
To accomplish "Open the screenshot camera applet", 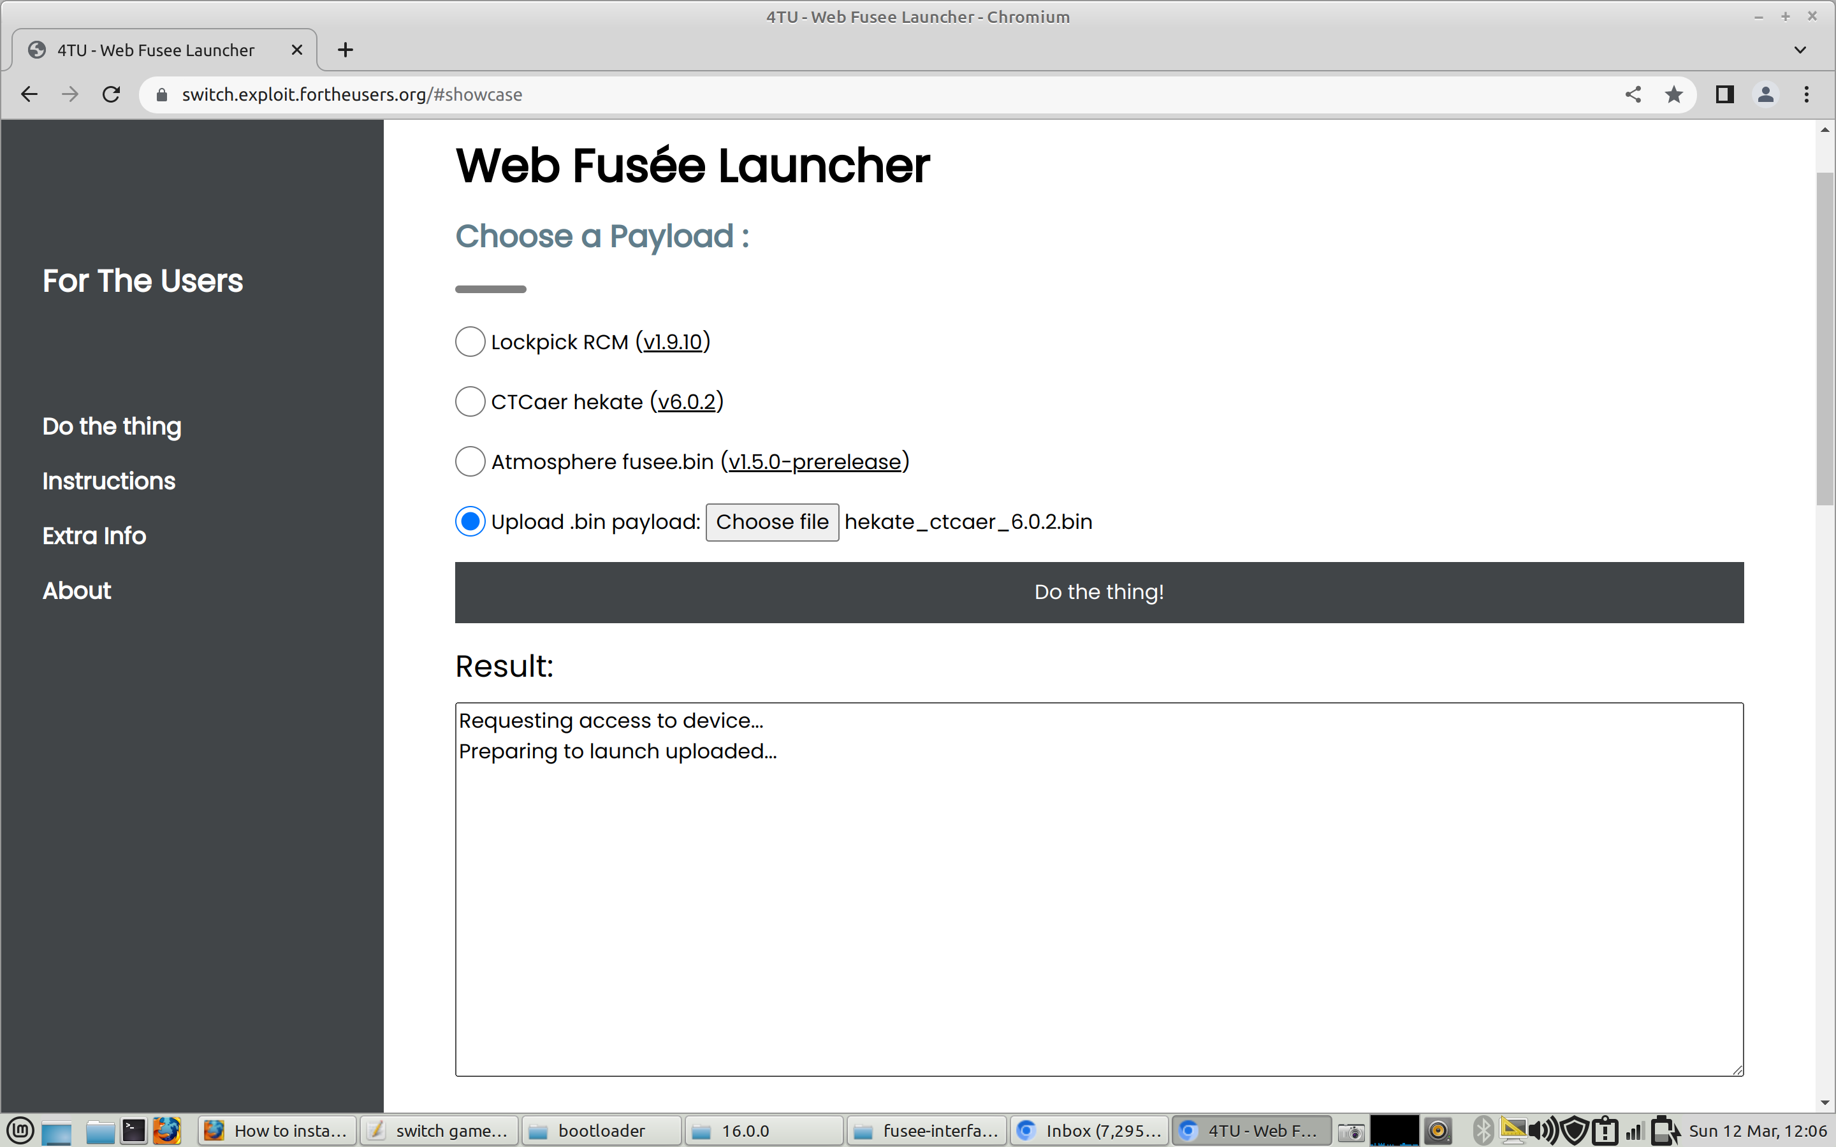I will pos(1351,1131).
